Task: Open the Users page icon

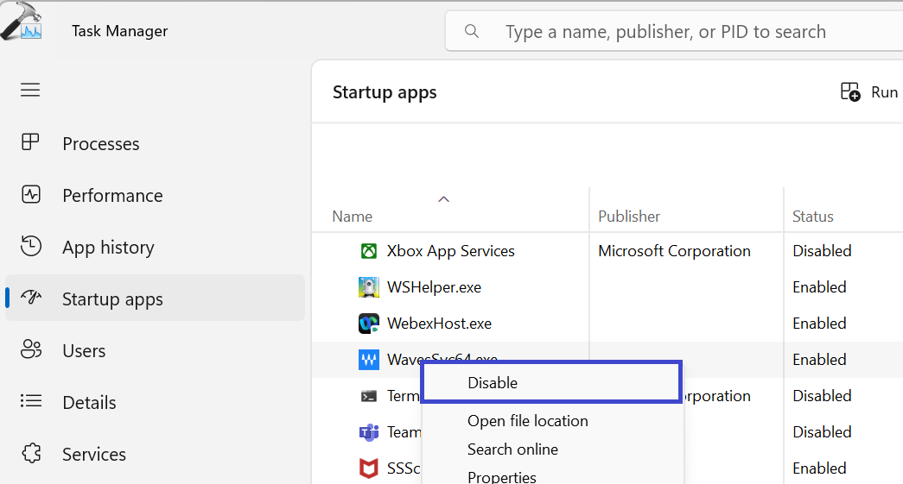Action: (x=31, y=350)
